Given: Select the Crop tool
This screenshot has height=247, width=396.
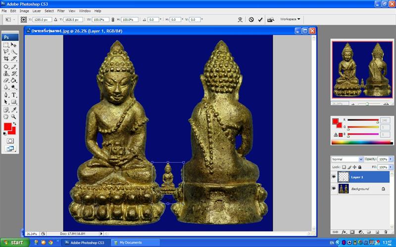Looking at the screenshot, I should tap(6, 58).
